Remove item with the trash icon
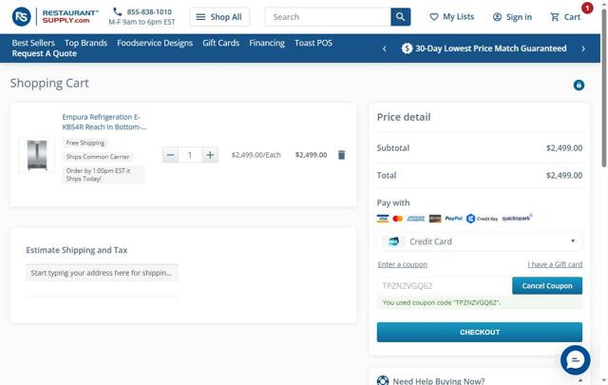 (x=341, y=155)
